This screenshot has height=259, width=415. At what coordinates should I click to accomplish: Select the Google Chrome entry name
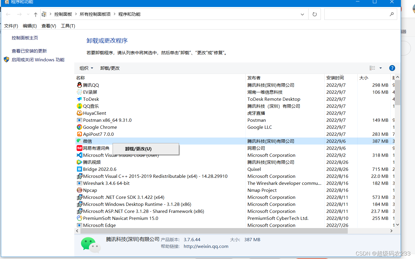tap(100, 127)
